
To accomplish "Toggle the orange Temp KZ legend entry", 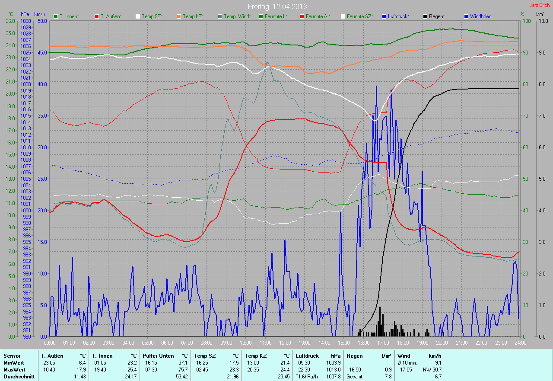I will 190,16.
